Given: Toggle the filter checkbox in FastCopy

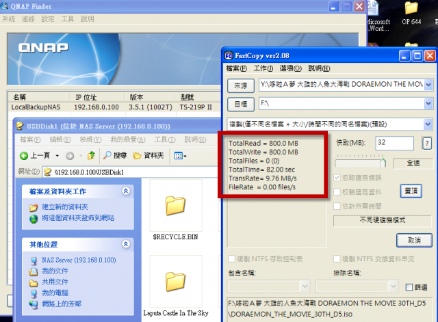Looking at the screenshot, I should coord(409,287).
